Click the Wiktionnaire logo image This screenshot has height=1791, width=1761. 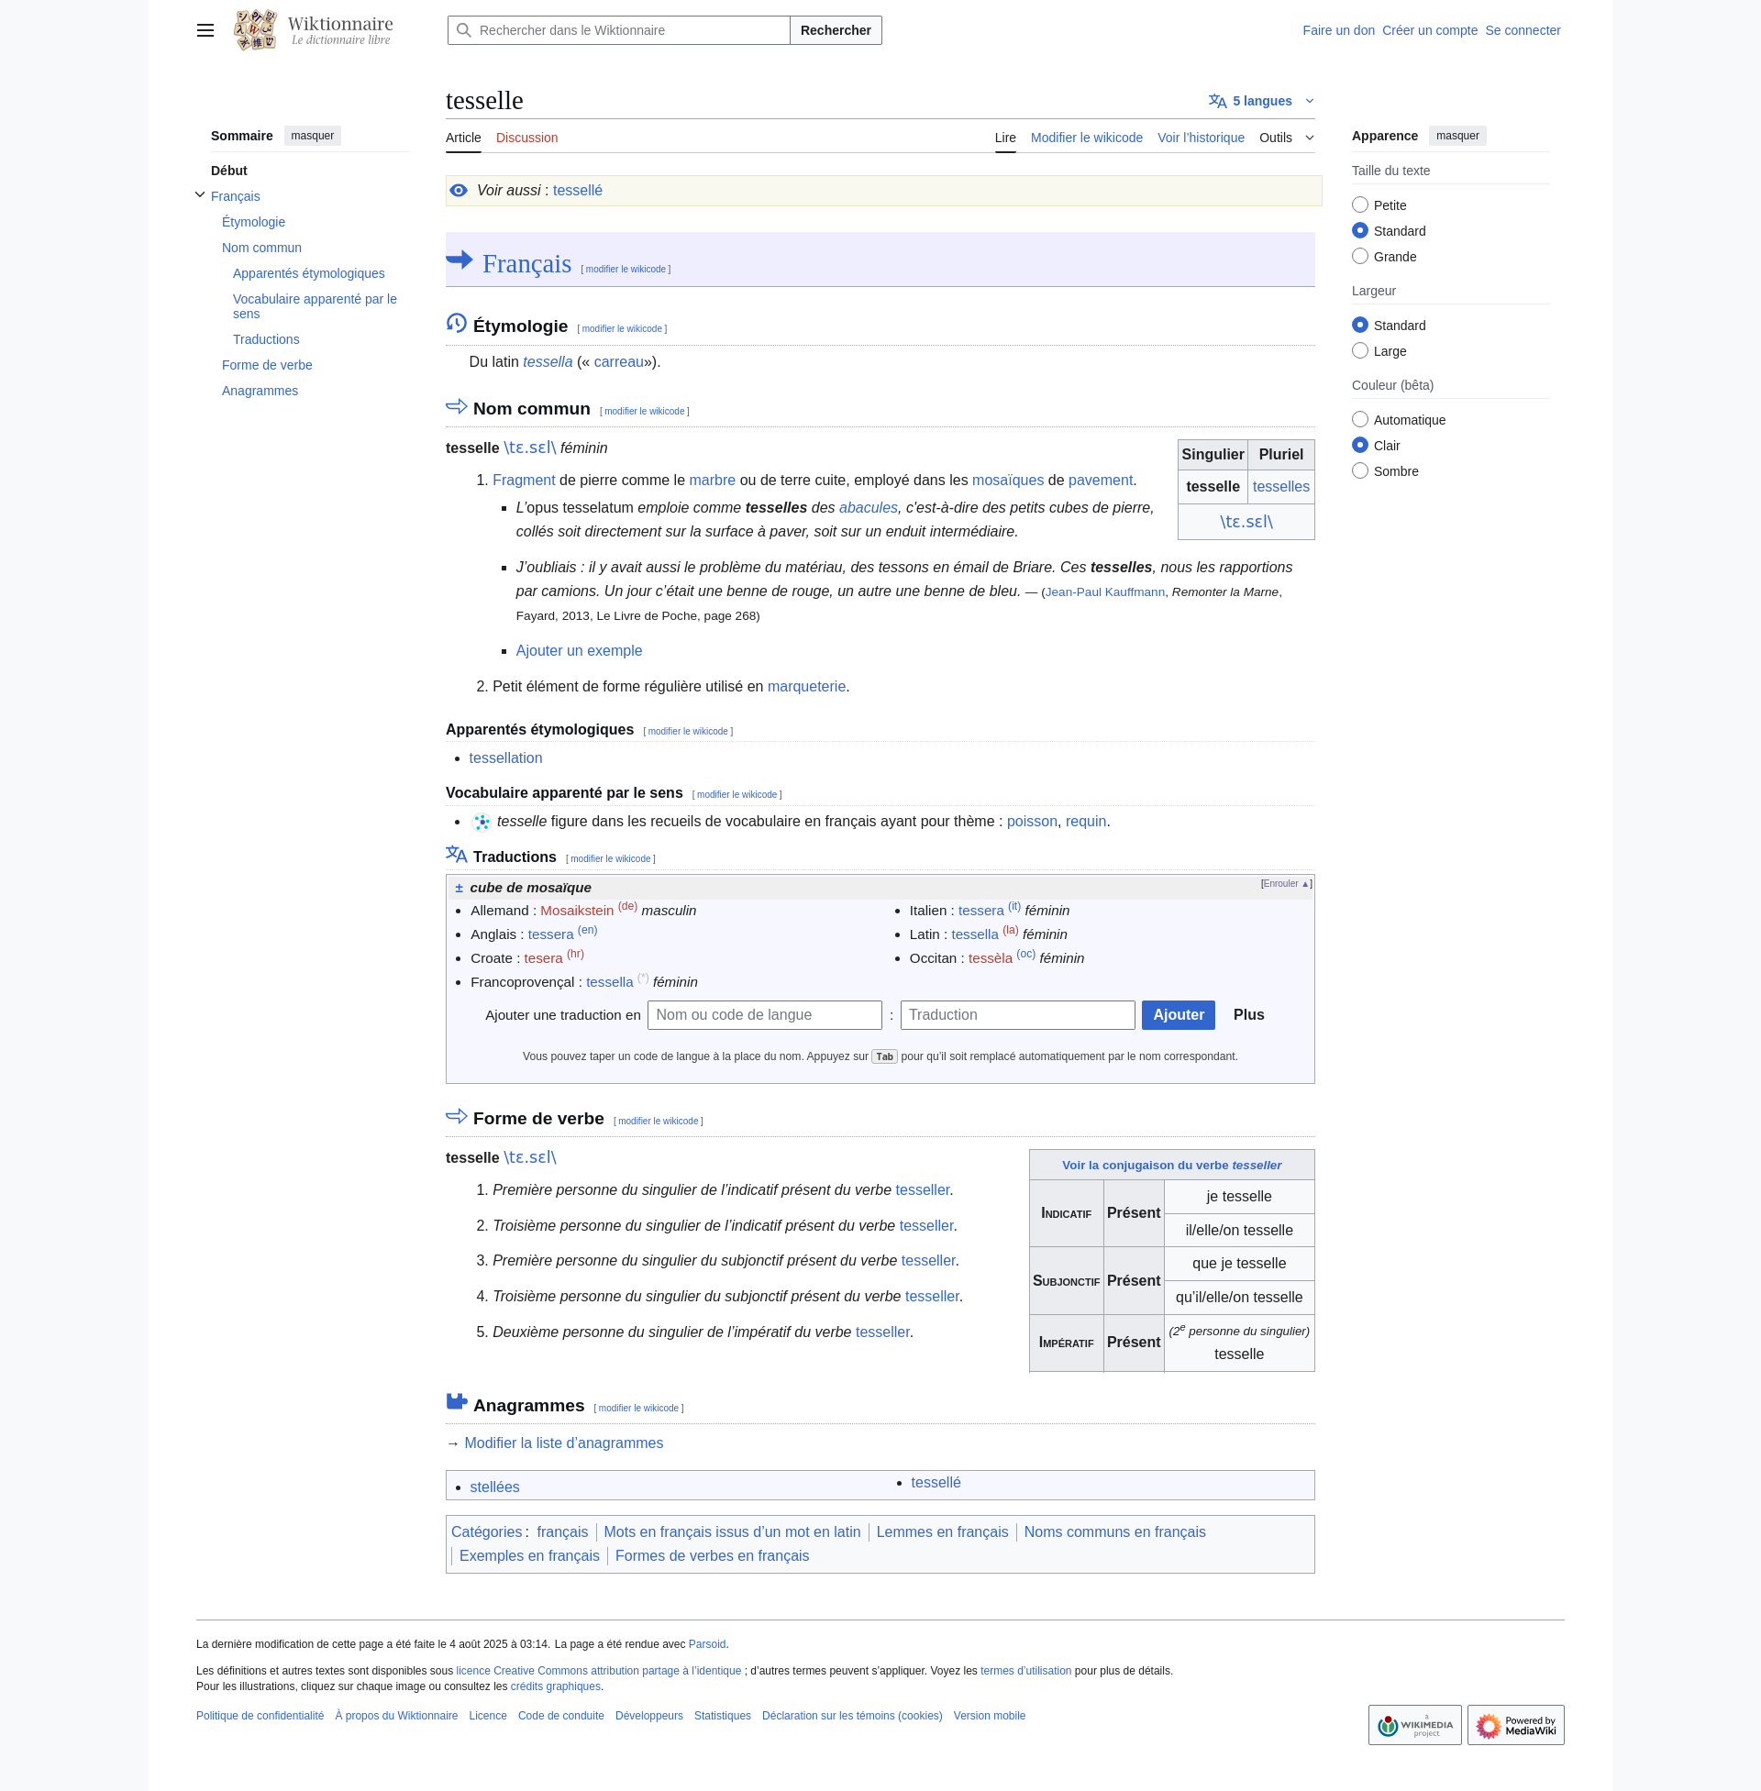pyautogui.click(x=256, y=30)
